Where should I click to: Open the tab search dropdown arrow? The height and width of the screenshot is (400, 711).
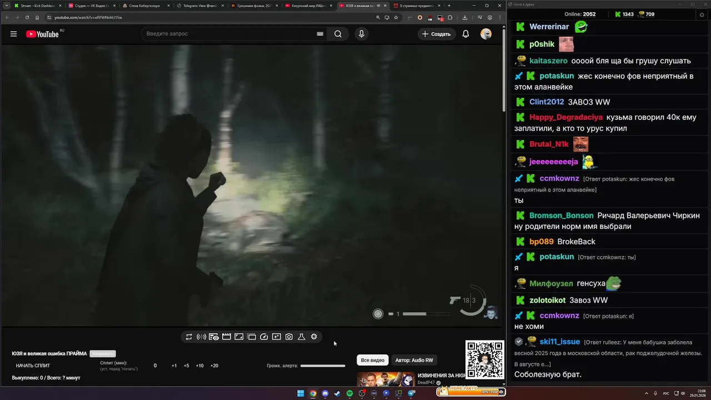pos(6,6)
